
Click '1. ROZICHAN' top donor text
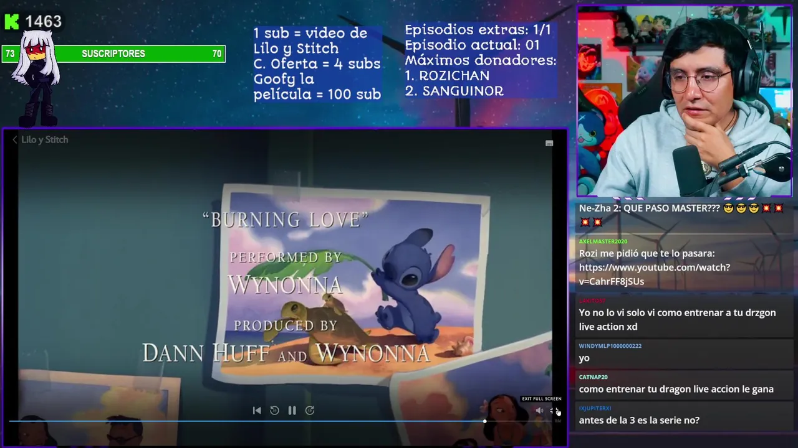447,75
